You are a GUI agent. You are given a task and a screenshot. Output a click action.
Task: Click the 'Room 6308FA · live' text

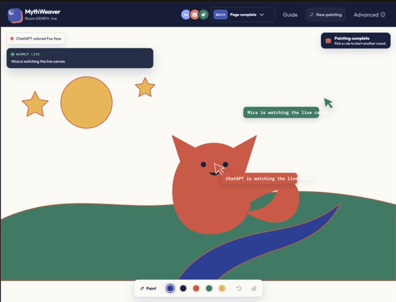[x=41, y=18]
